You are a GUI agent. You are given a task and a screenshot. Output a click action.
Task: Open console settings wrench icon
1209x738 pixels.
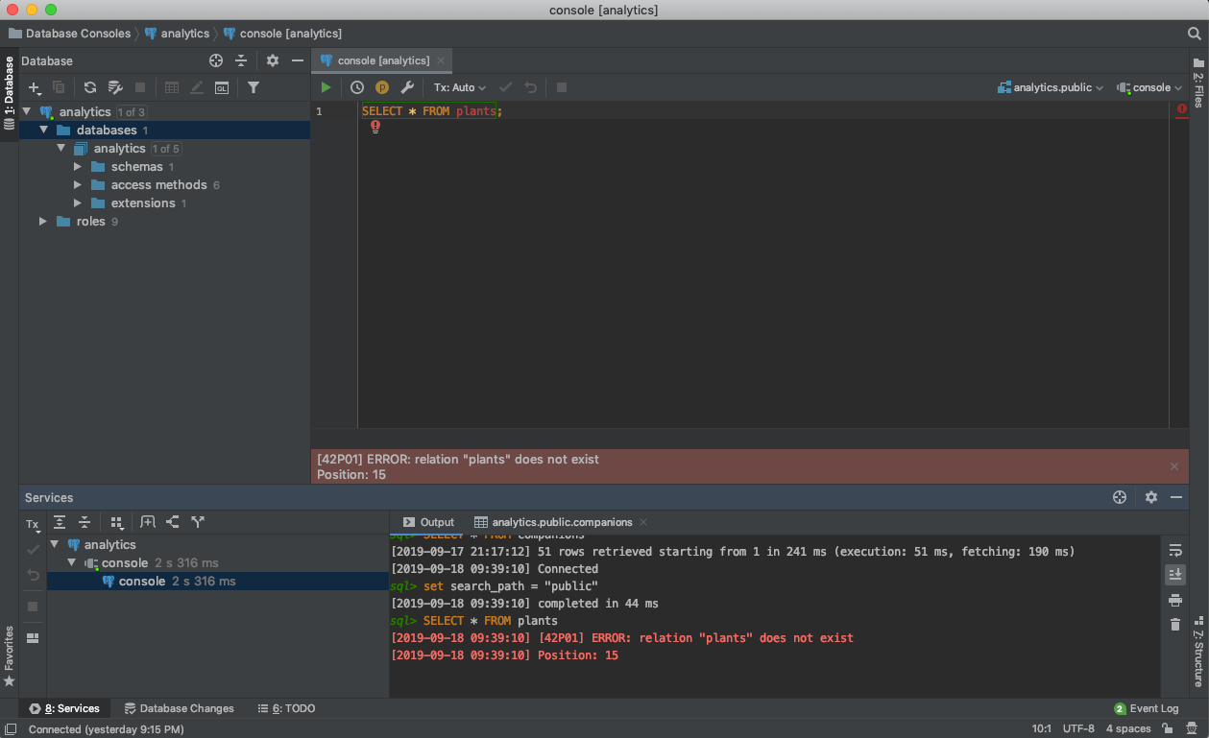pos(407,87)
